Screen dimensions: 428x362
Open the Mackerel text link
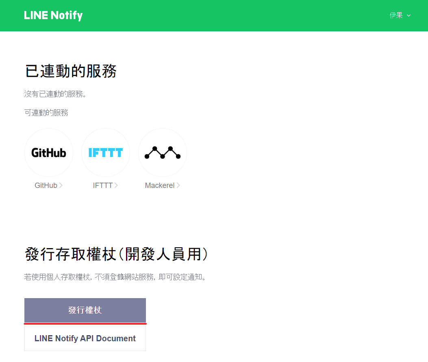point(163,185)
